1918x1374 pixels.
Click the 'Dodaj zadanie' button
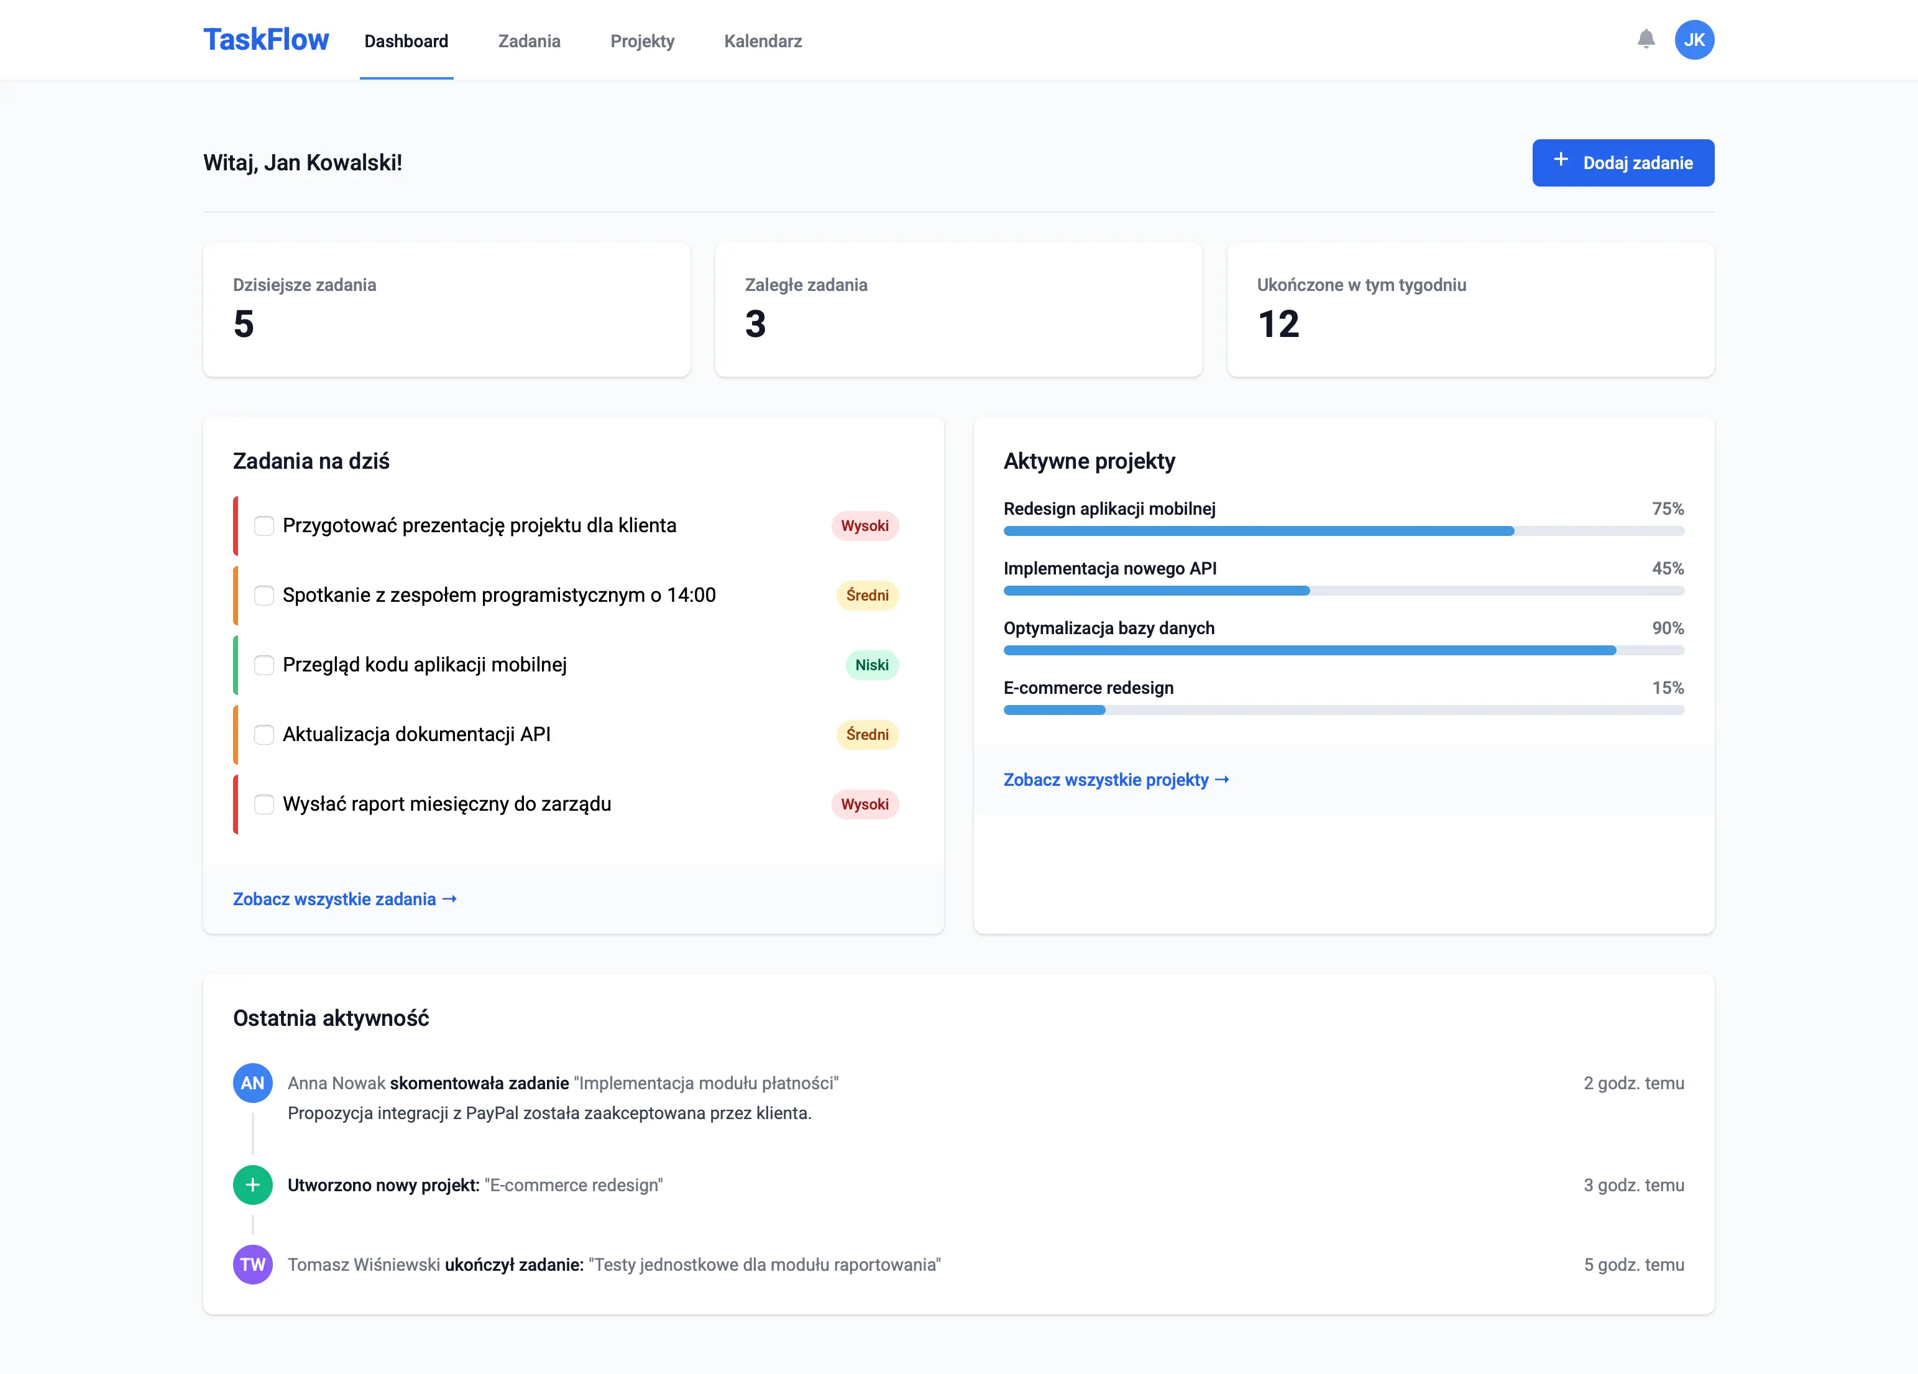coord(1623,162)
